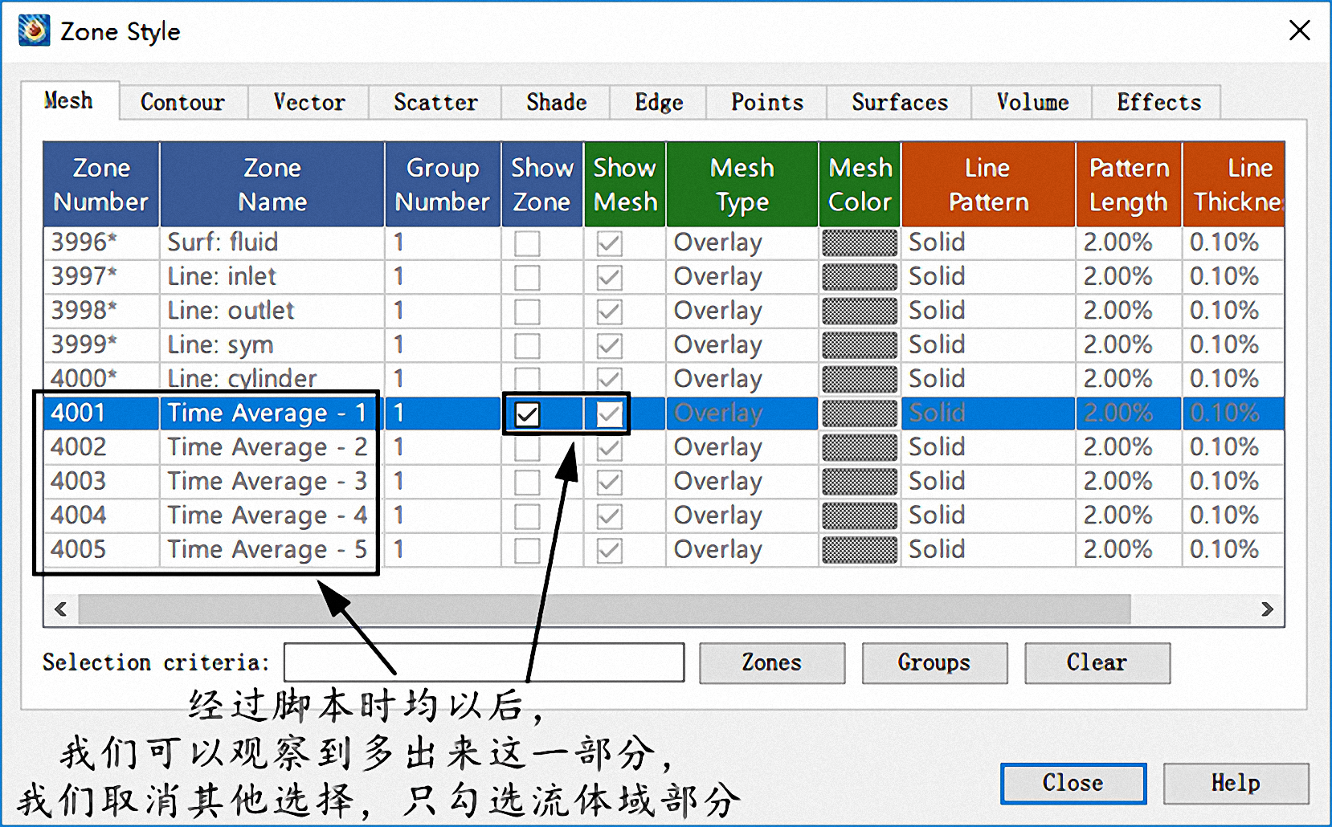The height and width of the screenshot is (827, 1332).
Task: Click the Selection criteria input field
Action: click(482, 662)
